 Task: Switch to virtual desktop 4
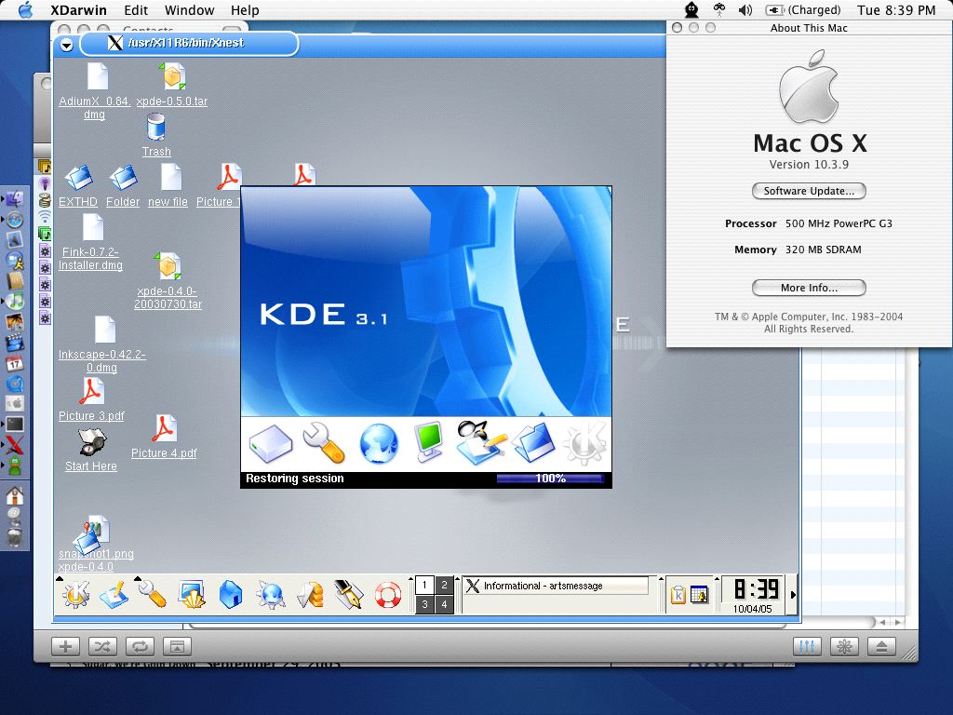(444, 604)
